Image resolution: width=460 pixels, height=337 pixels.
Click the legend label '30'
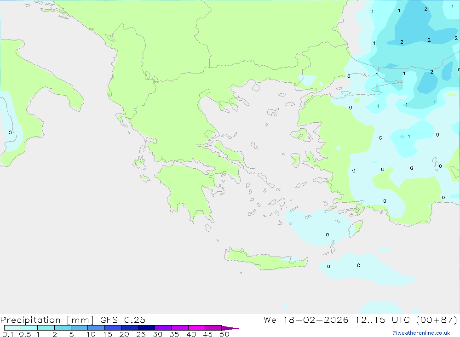(157, 334)
